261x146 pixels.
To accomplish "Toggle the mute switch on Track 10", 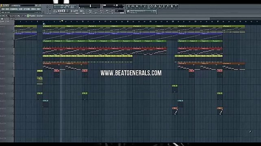I will tap(13, 99).
